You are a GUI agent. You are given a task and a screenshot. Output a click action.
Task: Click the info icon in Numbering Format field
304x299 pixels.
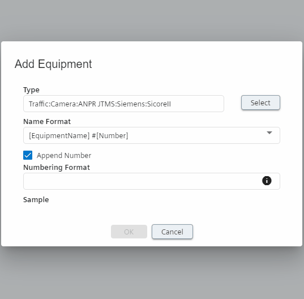coord(267,181)
